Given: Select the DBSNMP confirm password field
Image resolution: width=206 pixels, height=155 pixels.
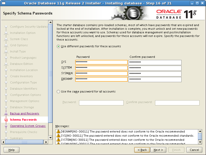Looking at the screenshot, I should click(x=155, y=79).
